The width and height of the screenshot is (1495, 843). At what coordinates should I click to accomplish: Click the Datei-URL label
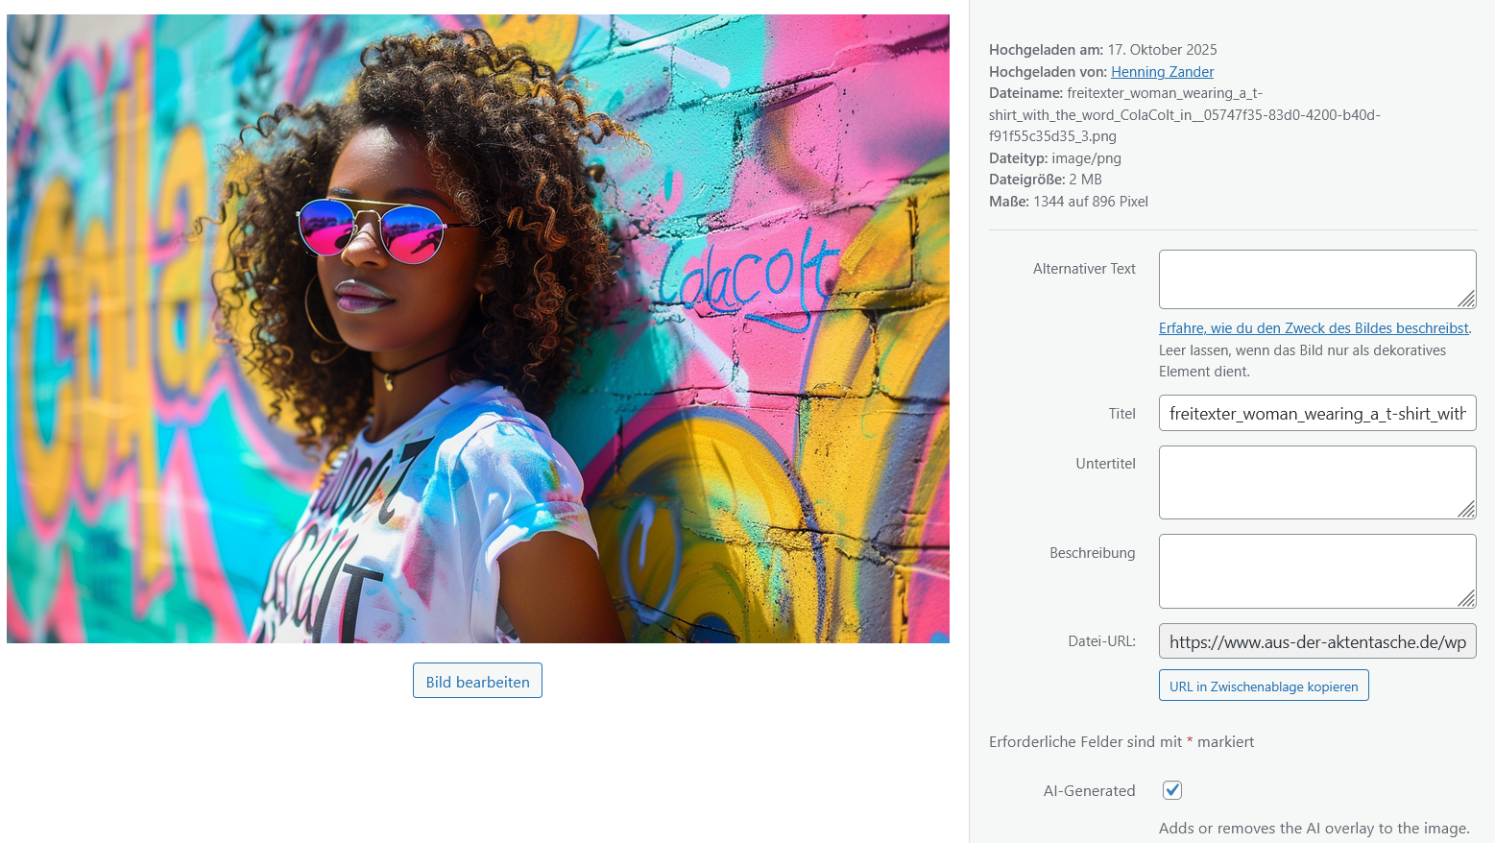1101,641
